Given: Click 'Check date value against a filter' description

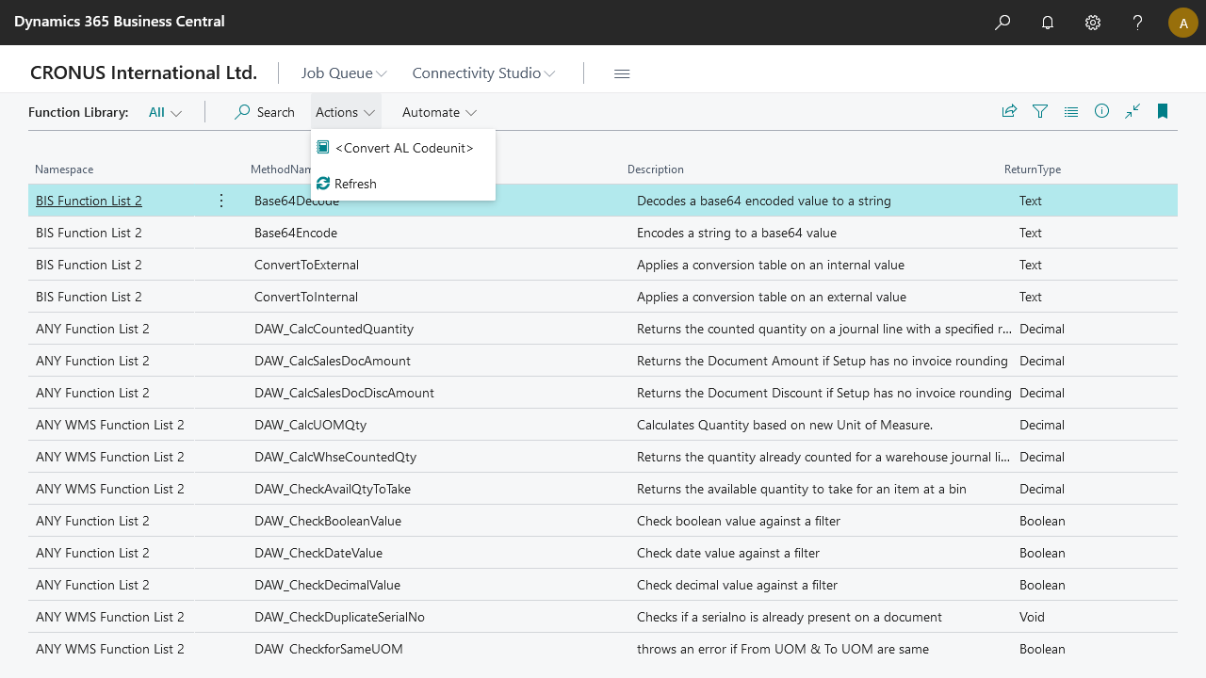Looking at the screenshot, I should (728, 553).
